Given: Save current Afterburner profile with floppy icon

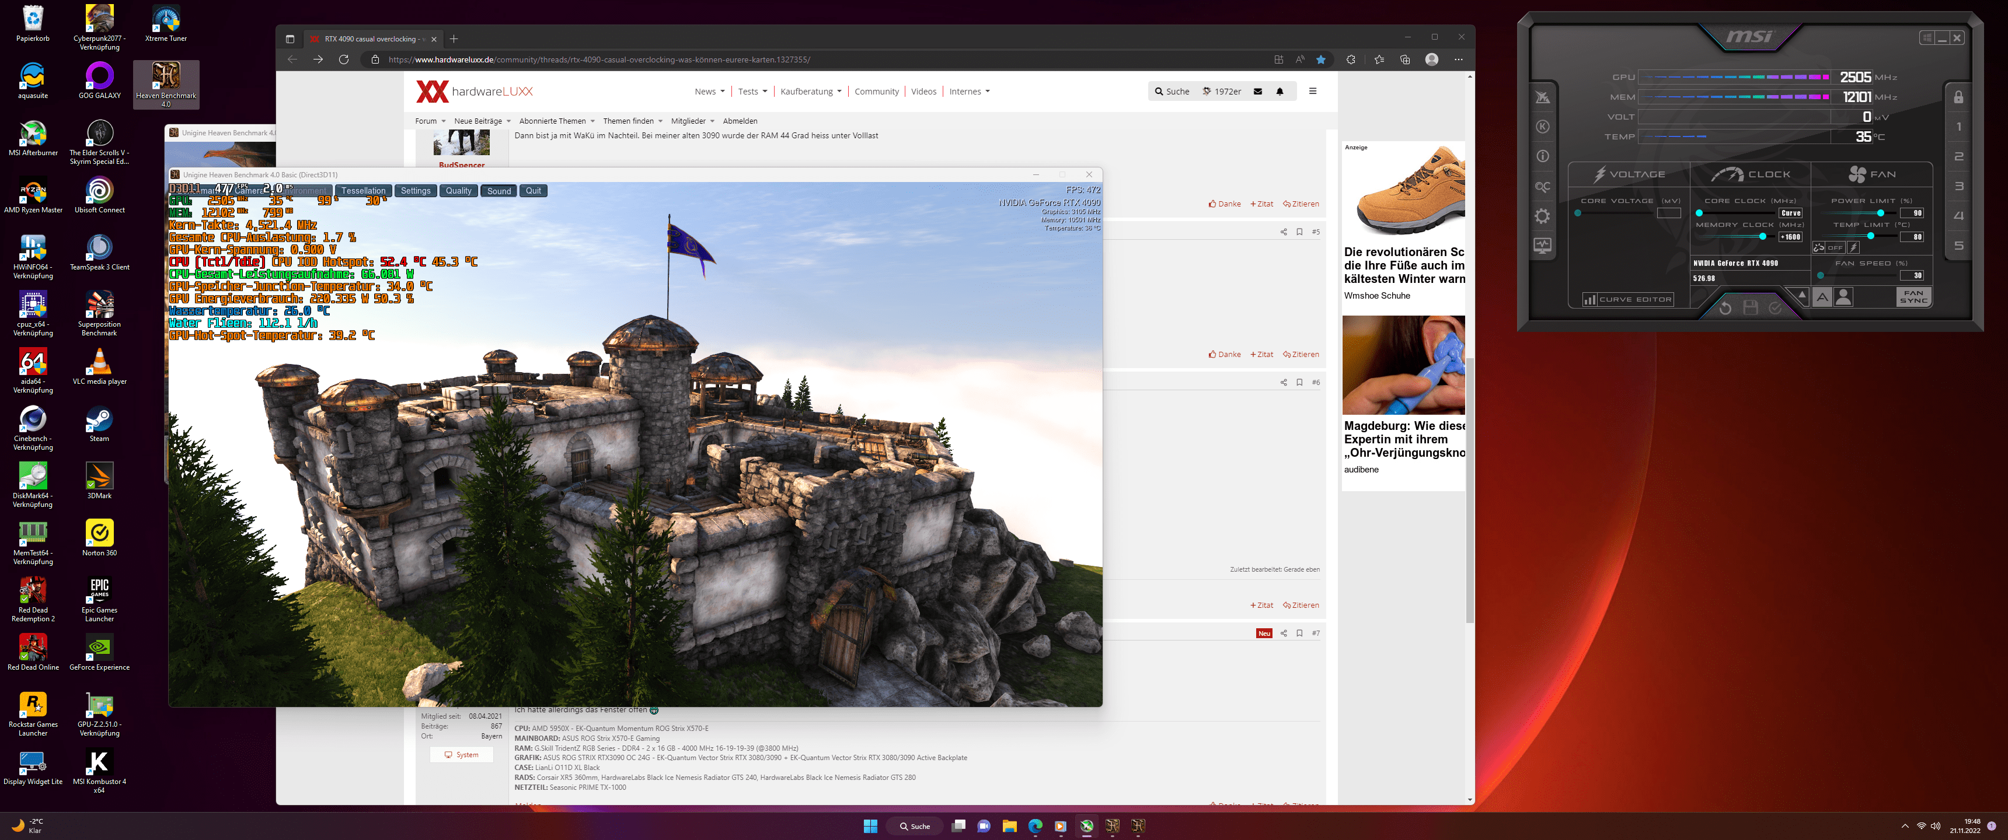Looking at the screenshot, I should tap(1750, 308).
